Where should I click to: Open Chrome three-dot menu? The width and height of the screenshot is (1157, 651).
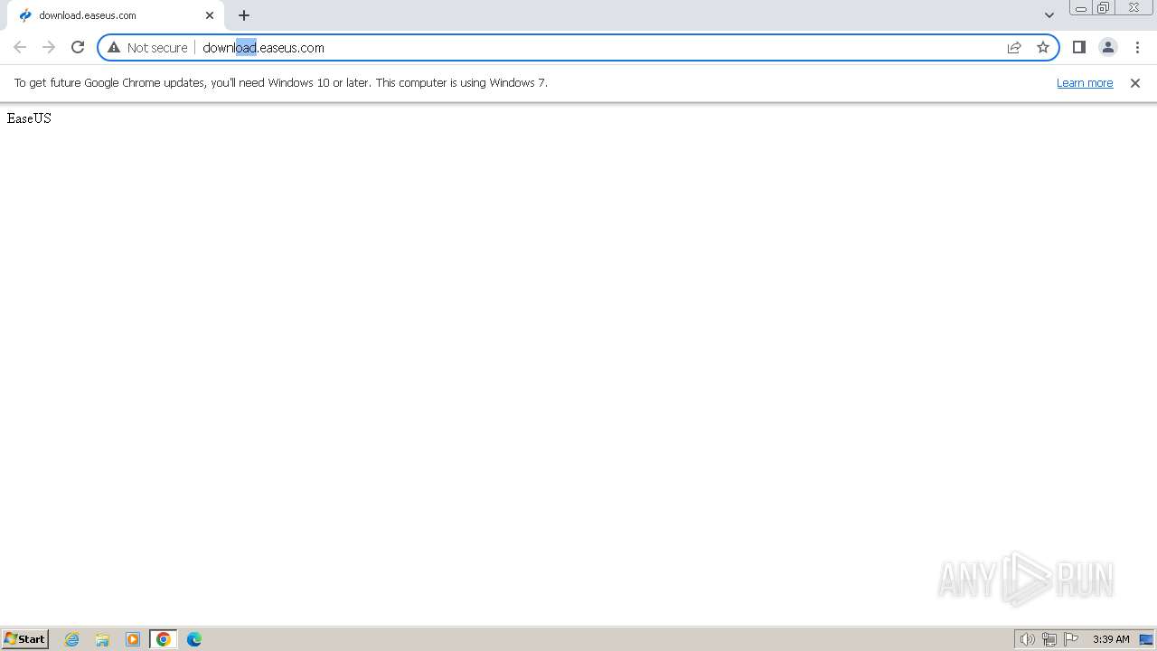[1137, 47]
